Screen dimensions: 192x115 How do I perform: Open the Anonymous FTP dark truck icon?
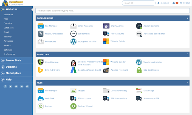139,98
